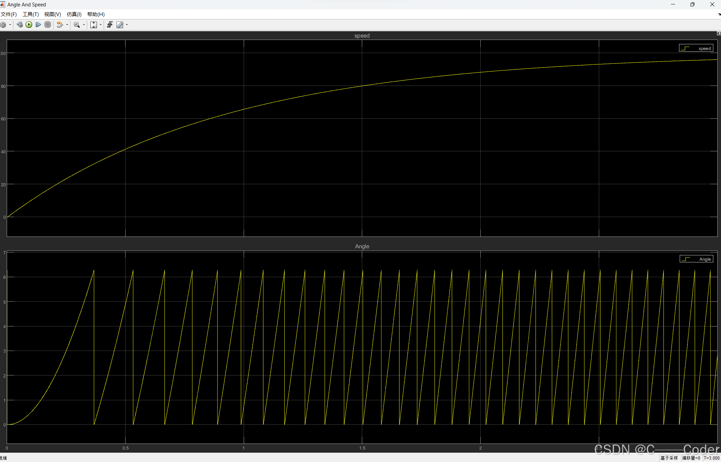Open the 视图(V) menu
This screenshot has width=721, height=462.
point(52,14)
